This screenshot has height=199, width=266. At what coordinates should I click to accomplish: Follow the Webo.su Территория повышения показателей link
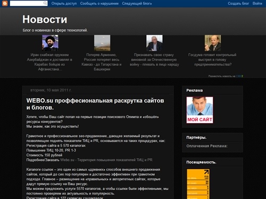click(x=106, y=160)
